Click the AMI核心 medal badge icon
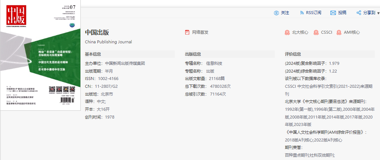This screenshot has height=160, width=380. pos(339,33)
